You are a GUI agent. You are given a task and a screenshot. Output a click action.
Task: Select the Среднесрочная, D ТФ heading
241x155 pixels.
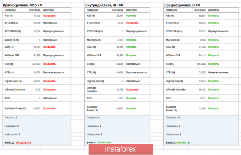(x=182, y=5)
